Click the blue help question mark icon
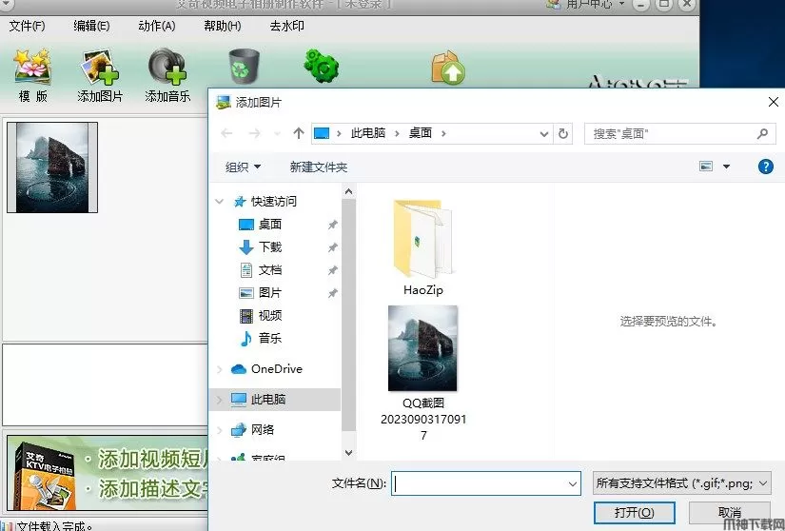Image resolution: width=785 pixels, height=531 pixels. 765,167
